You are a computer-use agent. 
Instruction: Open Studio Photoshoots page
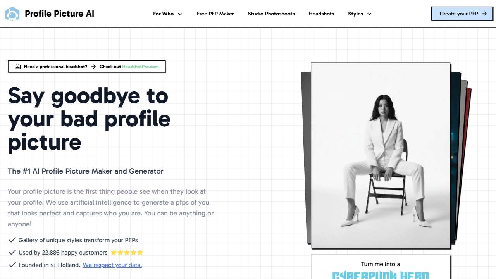point(271,14)
